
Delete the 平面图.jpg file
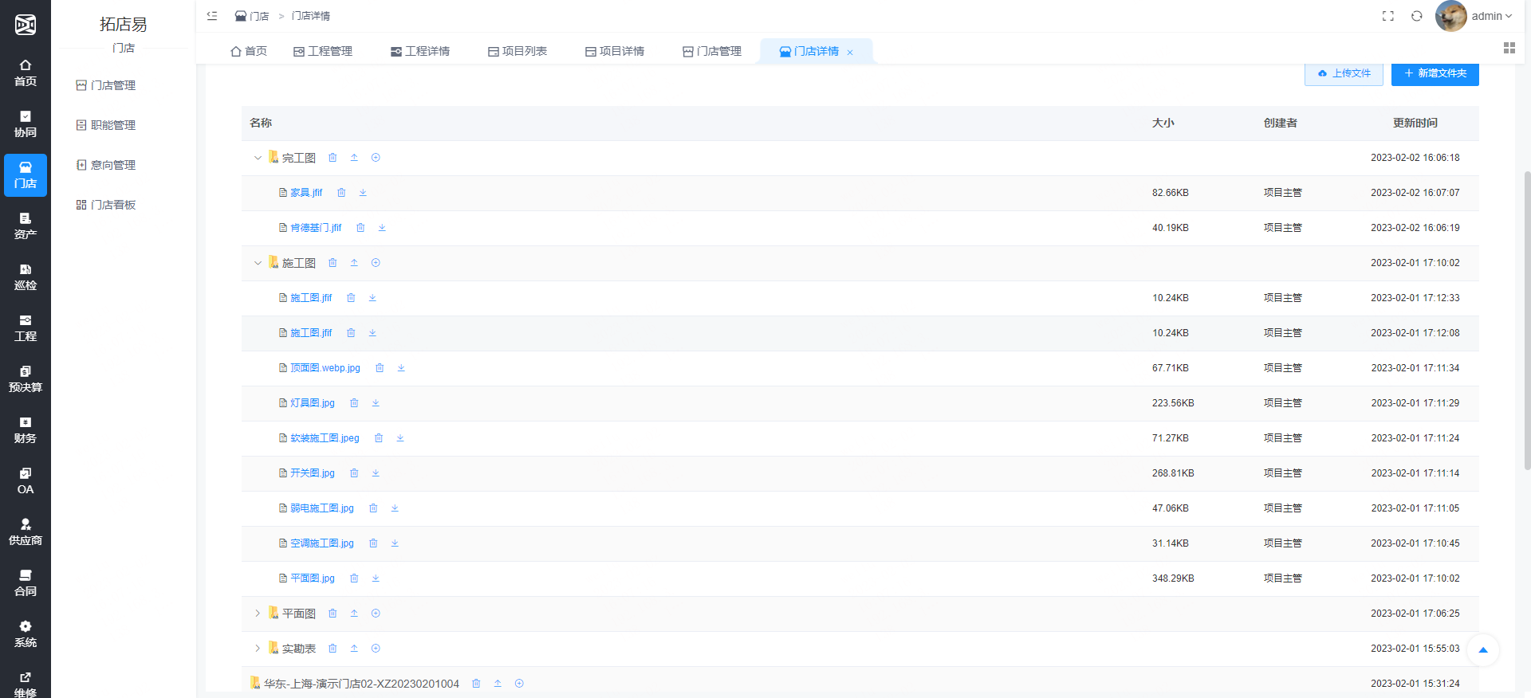(x=354, y=578)
